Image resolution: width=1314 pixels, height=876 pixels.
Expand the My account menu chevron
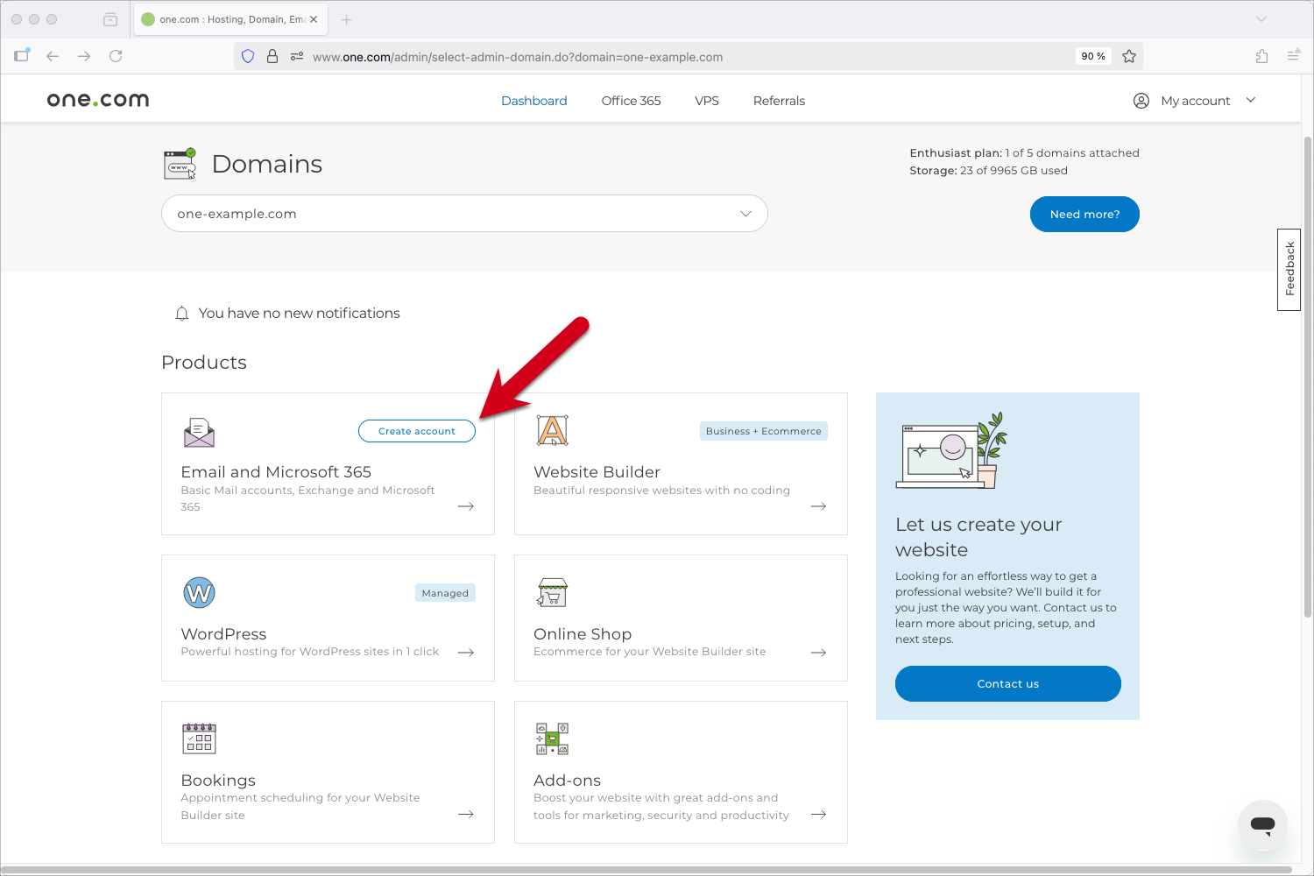(1251, 100)
